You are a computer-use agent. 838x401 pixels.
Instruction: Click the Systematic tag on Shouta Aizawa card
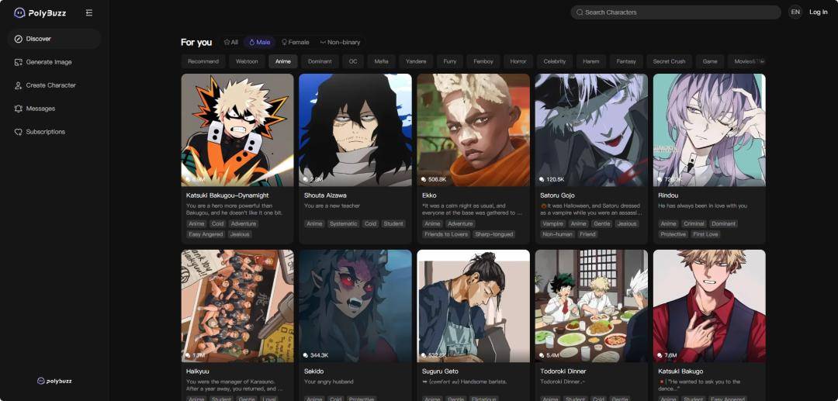(x=343, y=223)
